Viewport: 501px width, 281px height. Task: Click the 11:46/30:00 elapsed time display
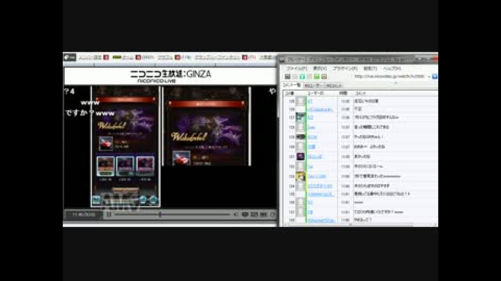pos(83,215)
